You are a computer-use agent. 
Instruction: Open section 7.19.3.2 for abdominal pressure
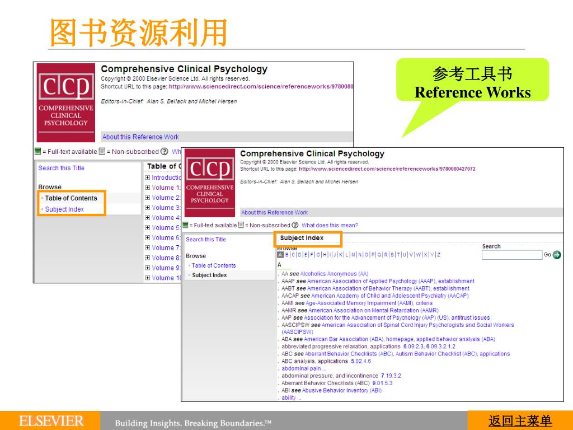[x=391, y=376]
